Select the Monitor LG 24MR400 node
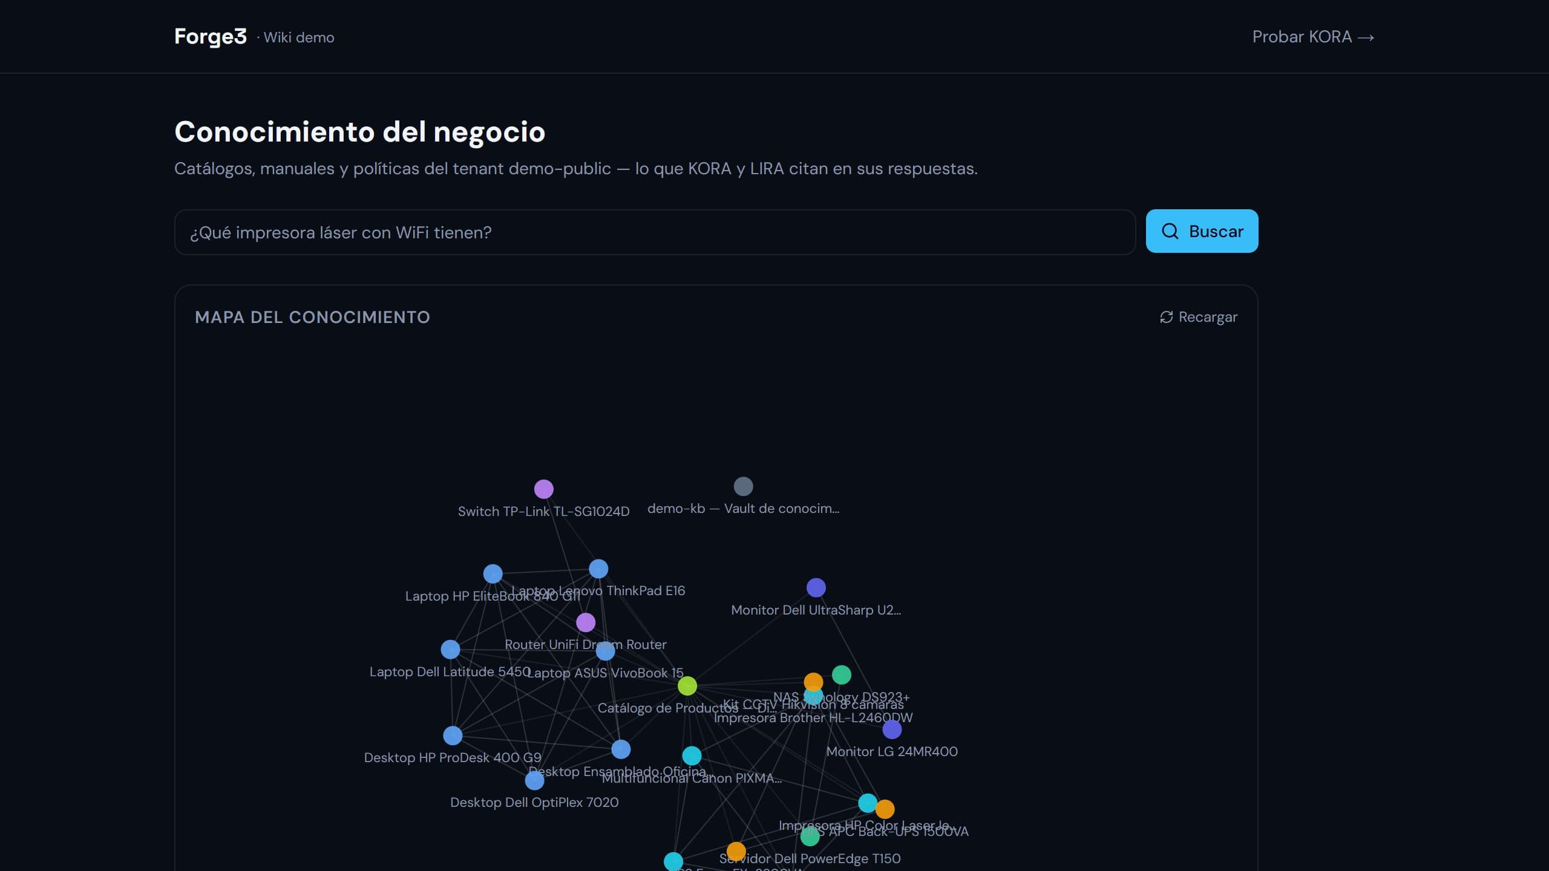This screenshot has height=871, width=1549. point(892,729)
